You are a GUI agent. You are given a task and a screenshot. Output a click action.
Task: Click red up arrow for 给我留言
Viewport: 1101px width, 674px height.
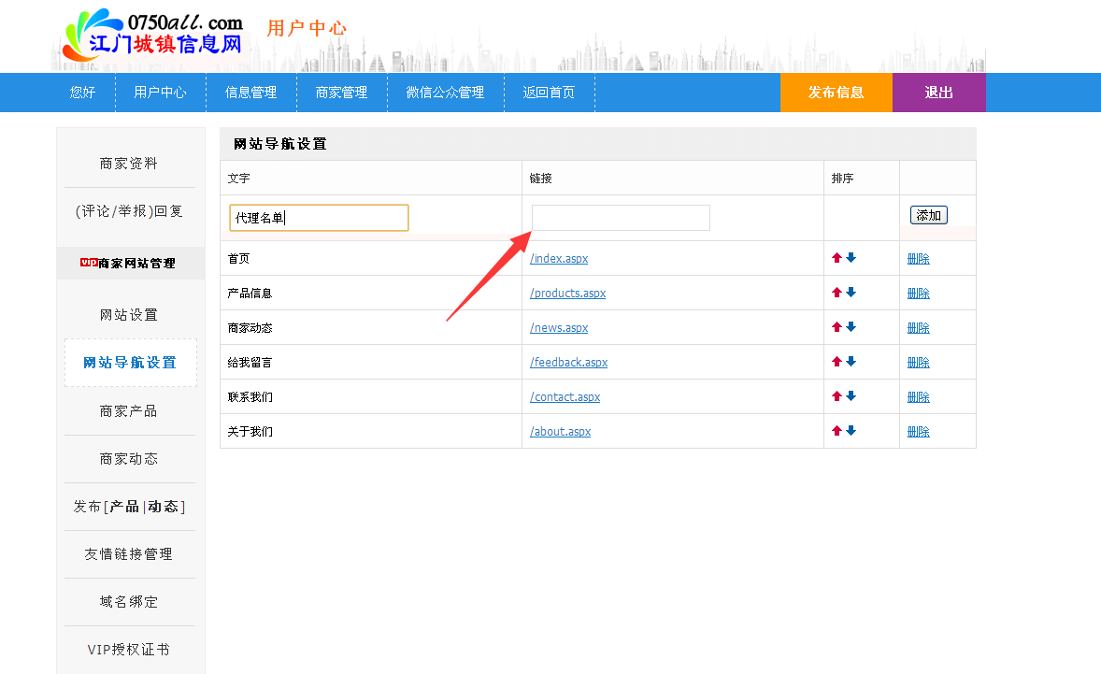click(837, 362)
